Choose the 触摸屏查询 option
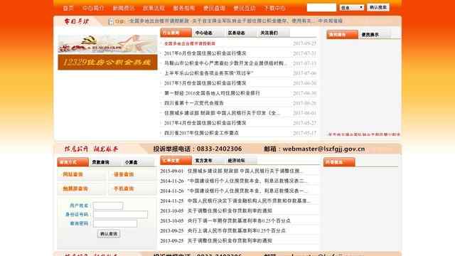Image resolution: width=455 pixels, height=256 pixels. [x=75, y=188]
